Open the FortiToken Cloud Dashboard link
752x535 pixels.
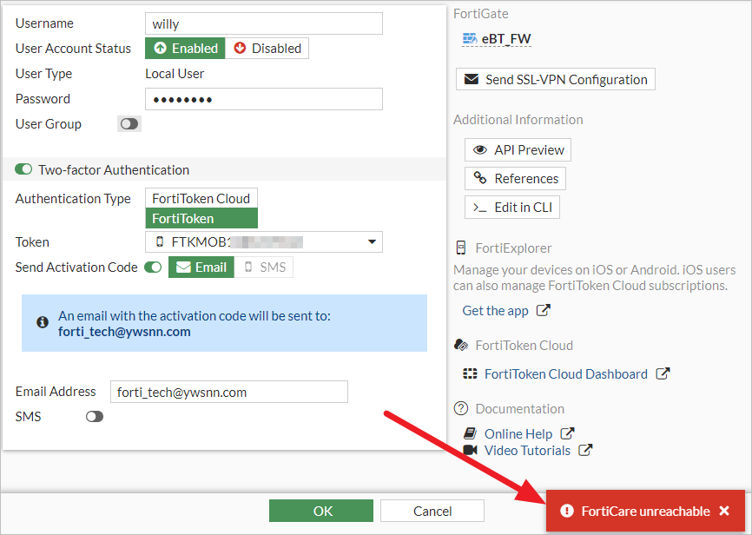coord(566,373)
